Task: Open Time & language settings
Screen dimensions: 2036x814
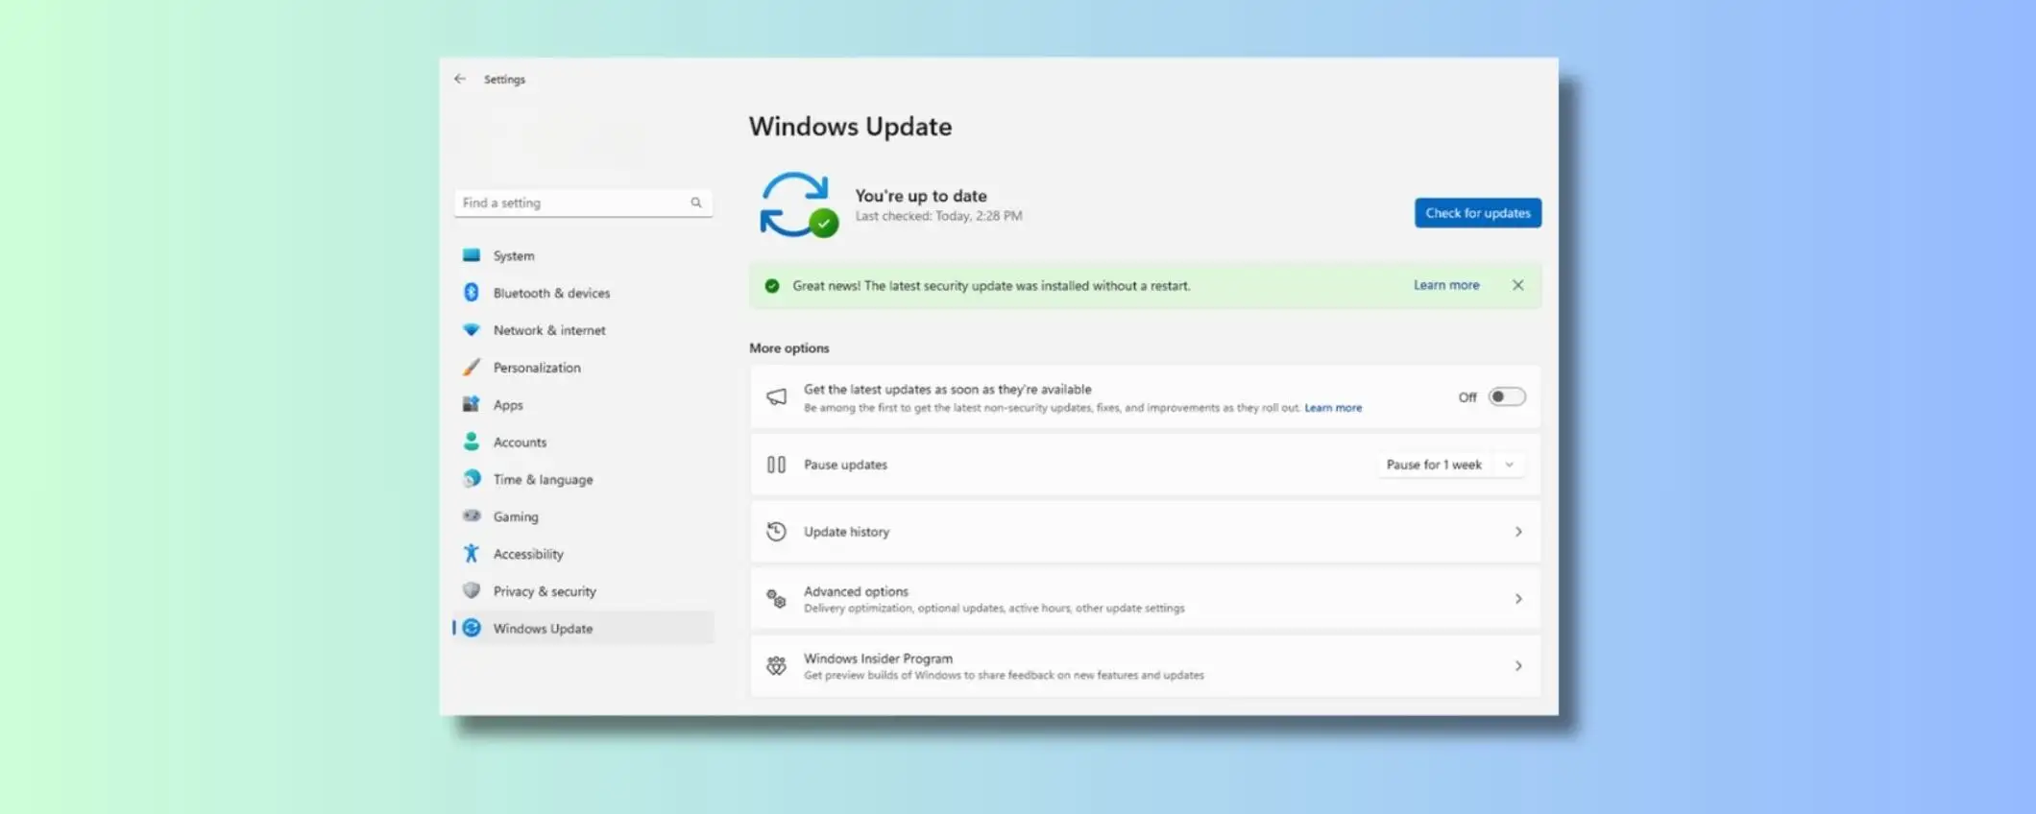Action: click(x=543, y=480)
